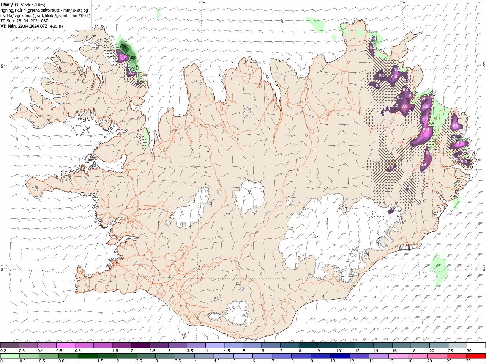
Task: Pick the pink 16 rain legend swatch
Action: (x=398, y=356)
